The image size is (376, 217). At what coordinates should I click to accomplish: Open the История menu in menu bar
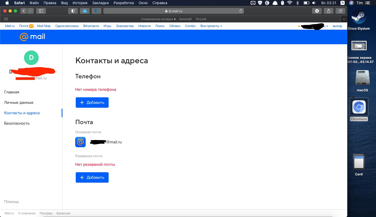tap(80, 3)
